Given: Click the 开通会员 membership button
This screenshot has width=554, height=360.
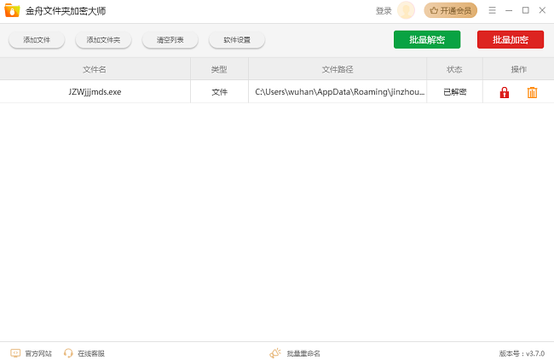Looking at the screenshot, I should 450,10.
